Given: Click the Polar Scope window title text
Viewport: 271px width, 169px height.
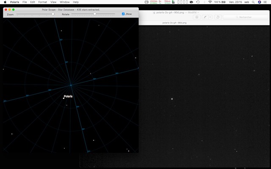Looking at the screenshot, I should pos(71,10).
